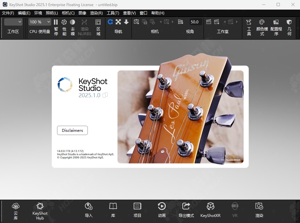The height and width of the screenshot is (223, 300).
Task: Click the Disclaimers button
Action: coord(72,131)
